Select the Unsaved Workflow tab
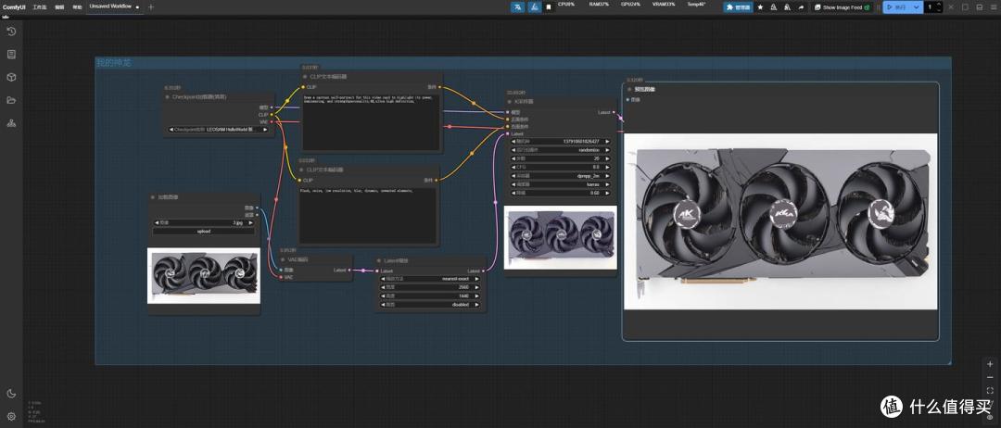The height and width of the screenshot is (428, 1001). [110, 6]
